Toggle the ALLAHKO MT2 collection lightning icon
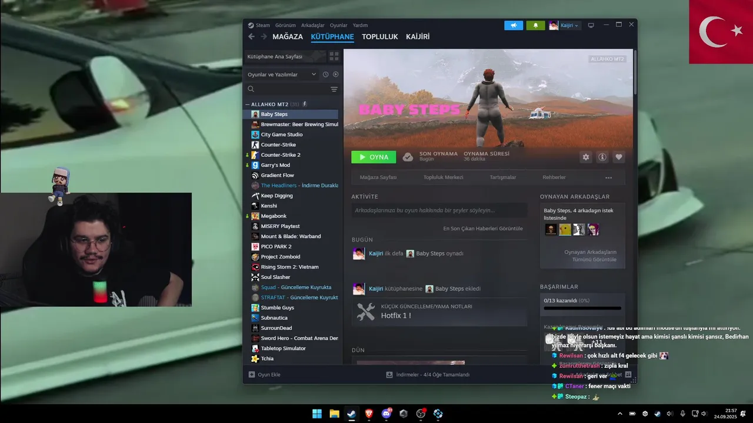The height and width of the screenshot is (423, 753). point(305,104)
